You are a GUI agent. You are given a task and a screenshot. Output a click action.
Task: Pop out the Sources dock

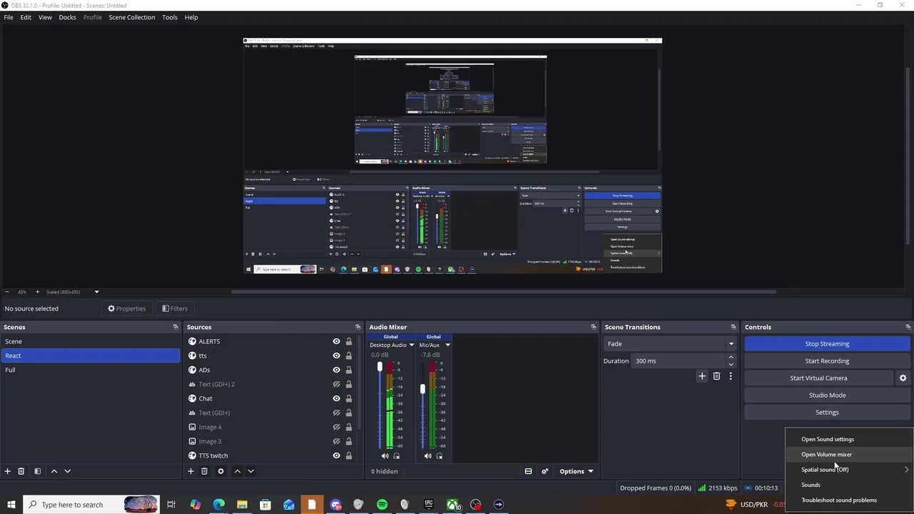coord(358,327)
